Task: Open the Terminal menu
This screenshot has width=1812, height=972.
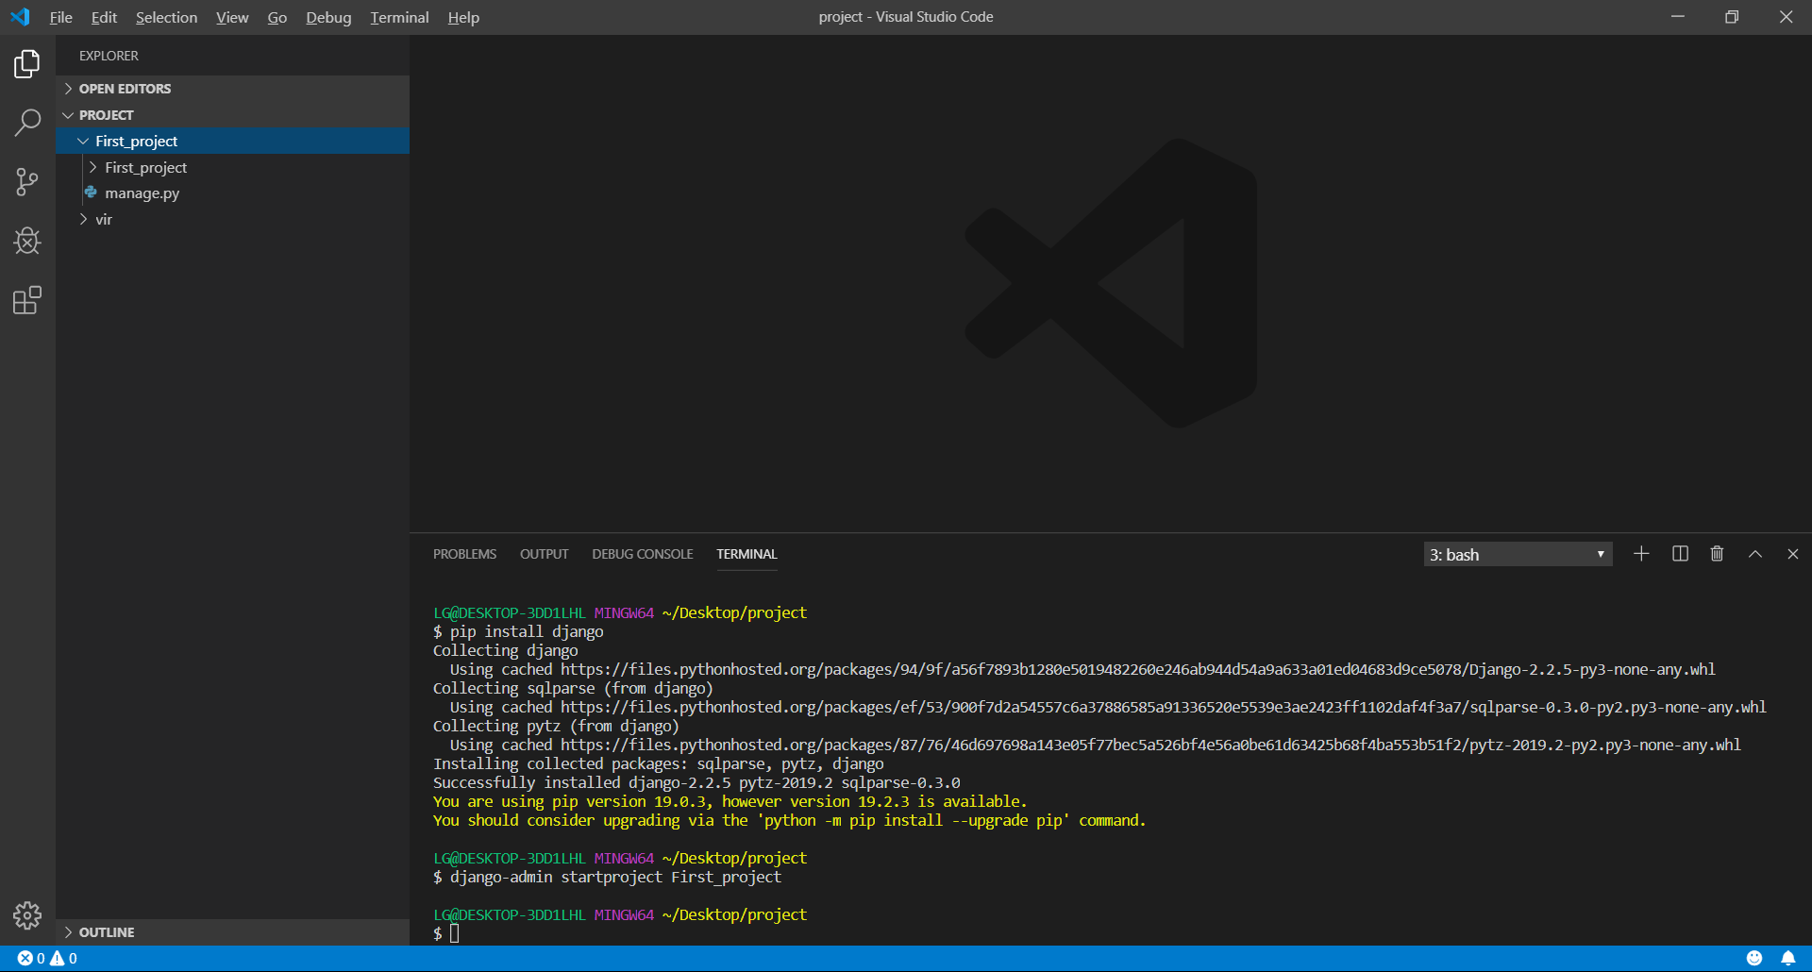Action: 399,17
